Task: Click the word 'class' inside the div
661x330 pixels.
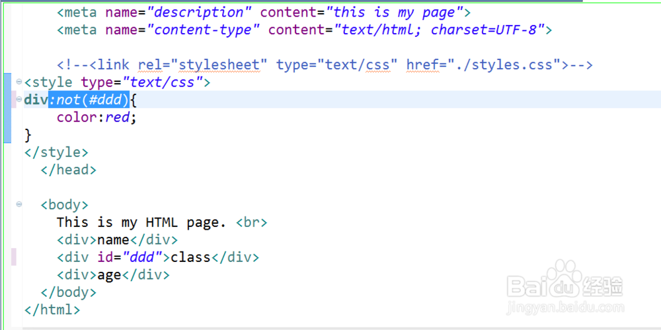Action: [x=190, y=257]
